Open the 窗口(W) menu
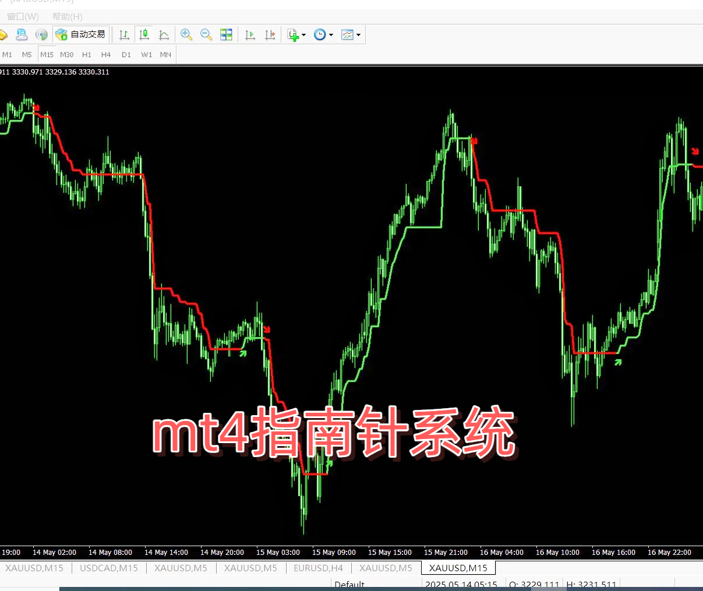 [x=23, y=16]
